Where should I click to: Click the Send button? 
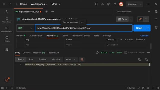139,28
